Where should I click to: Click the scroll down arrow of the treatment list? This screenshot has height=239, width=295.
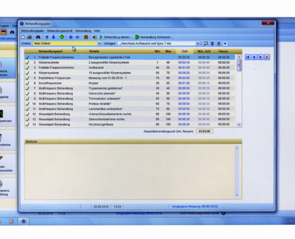239,125
